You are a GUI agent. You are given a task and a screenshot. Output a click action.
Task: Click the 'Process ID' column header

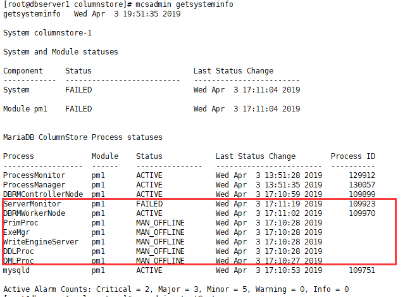coord(353,156)
